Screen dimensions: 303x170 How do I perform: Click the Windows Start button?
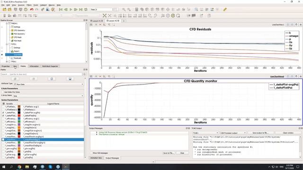coord(4,167)
